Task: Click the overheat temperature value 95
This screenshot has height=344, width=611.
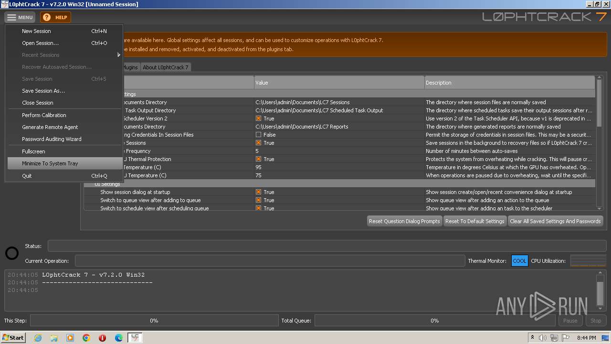Action: (x=258, y=167)
